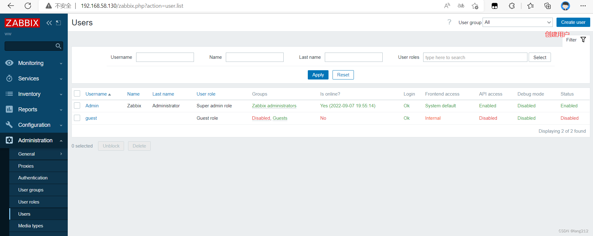Focus the User roles search field
The height and width of the screenshot is (236, 593).
point(475,57)
